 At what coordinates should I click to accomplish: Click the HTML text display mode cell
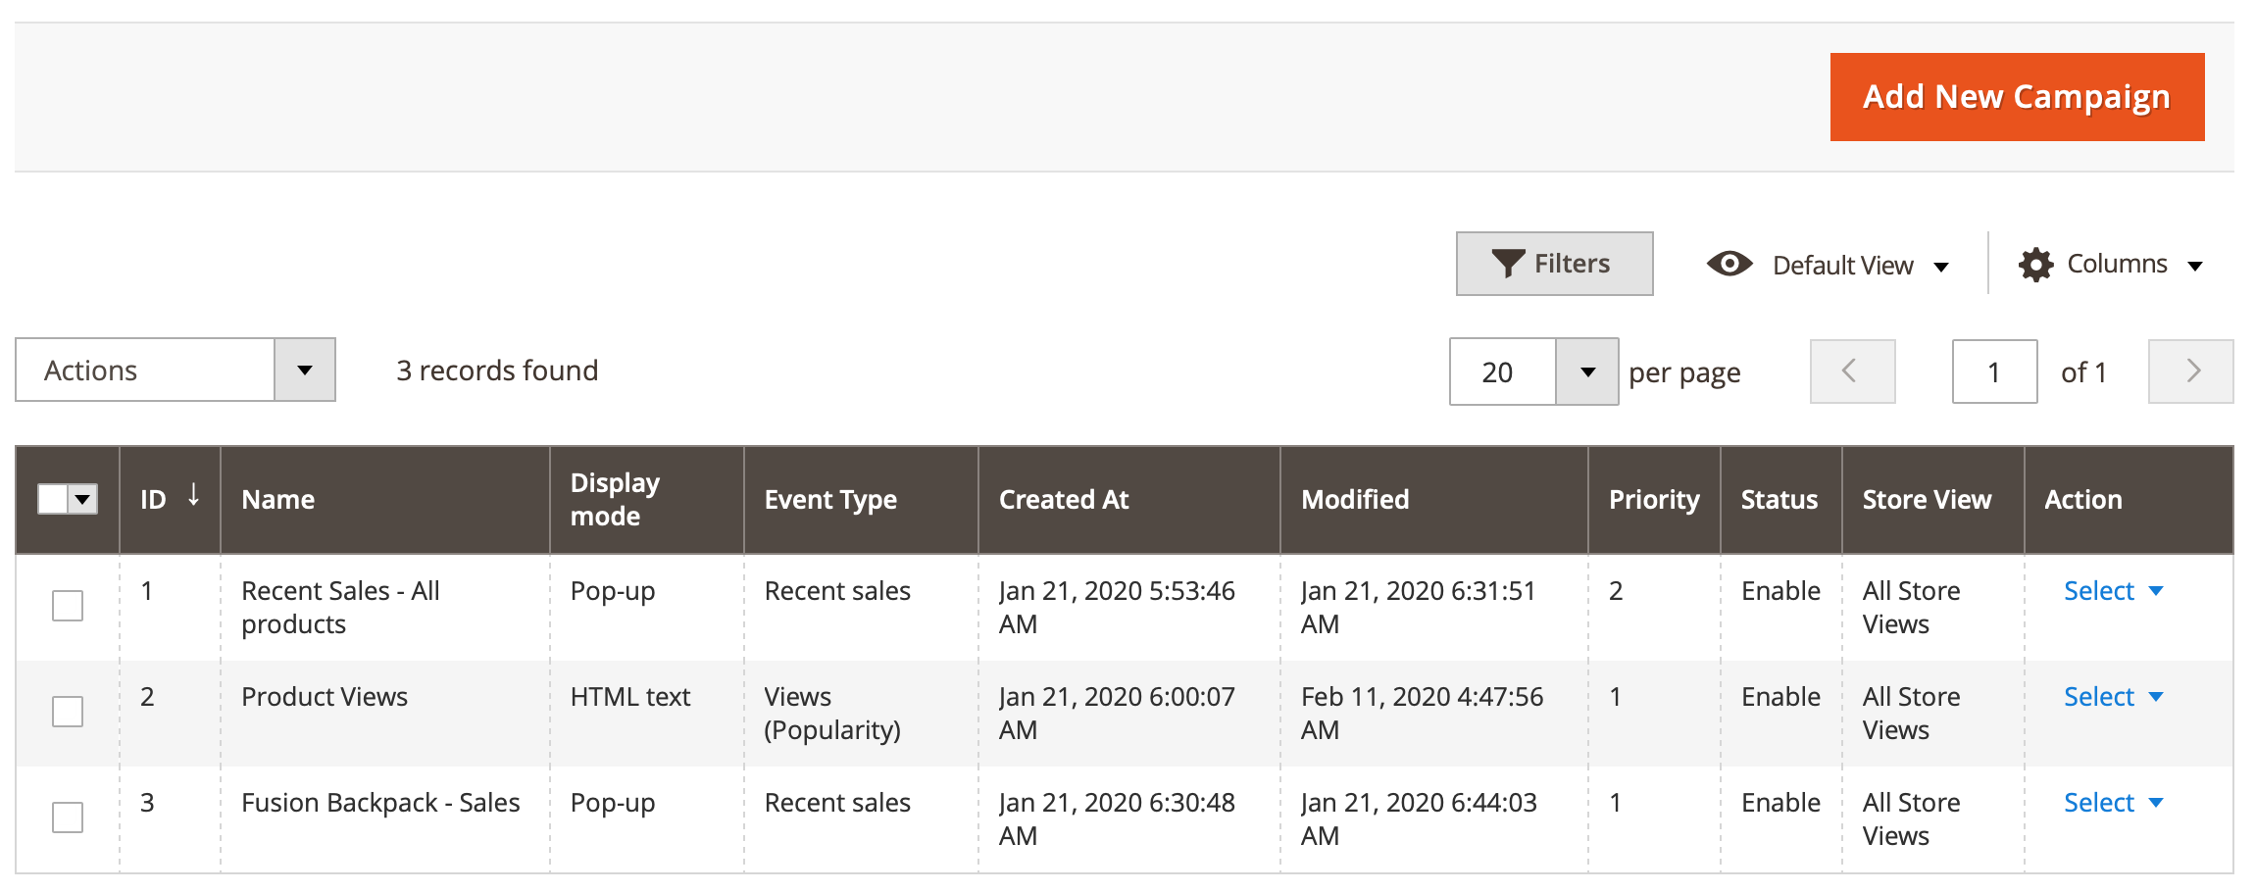point(630,697)
